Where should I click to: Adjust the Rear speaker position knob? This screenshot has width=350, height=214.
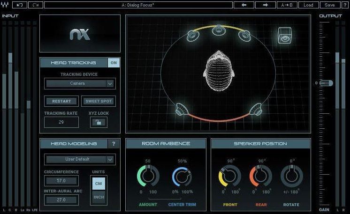(261, 176)
